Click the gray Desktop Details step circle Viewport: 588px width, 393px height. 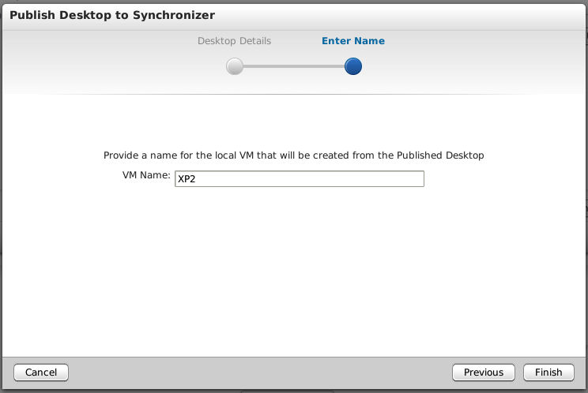(234, 66)
